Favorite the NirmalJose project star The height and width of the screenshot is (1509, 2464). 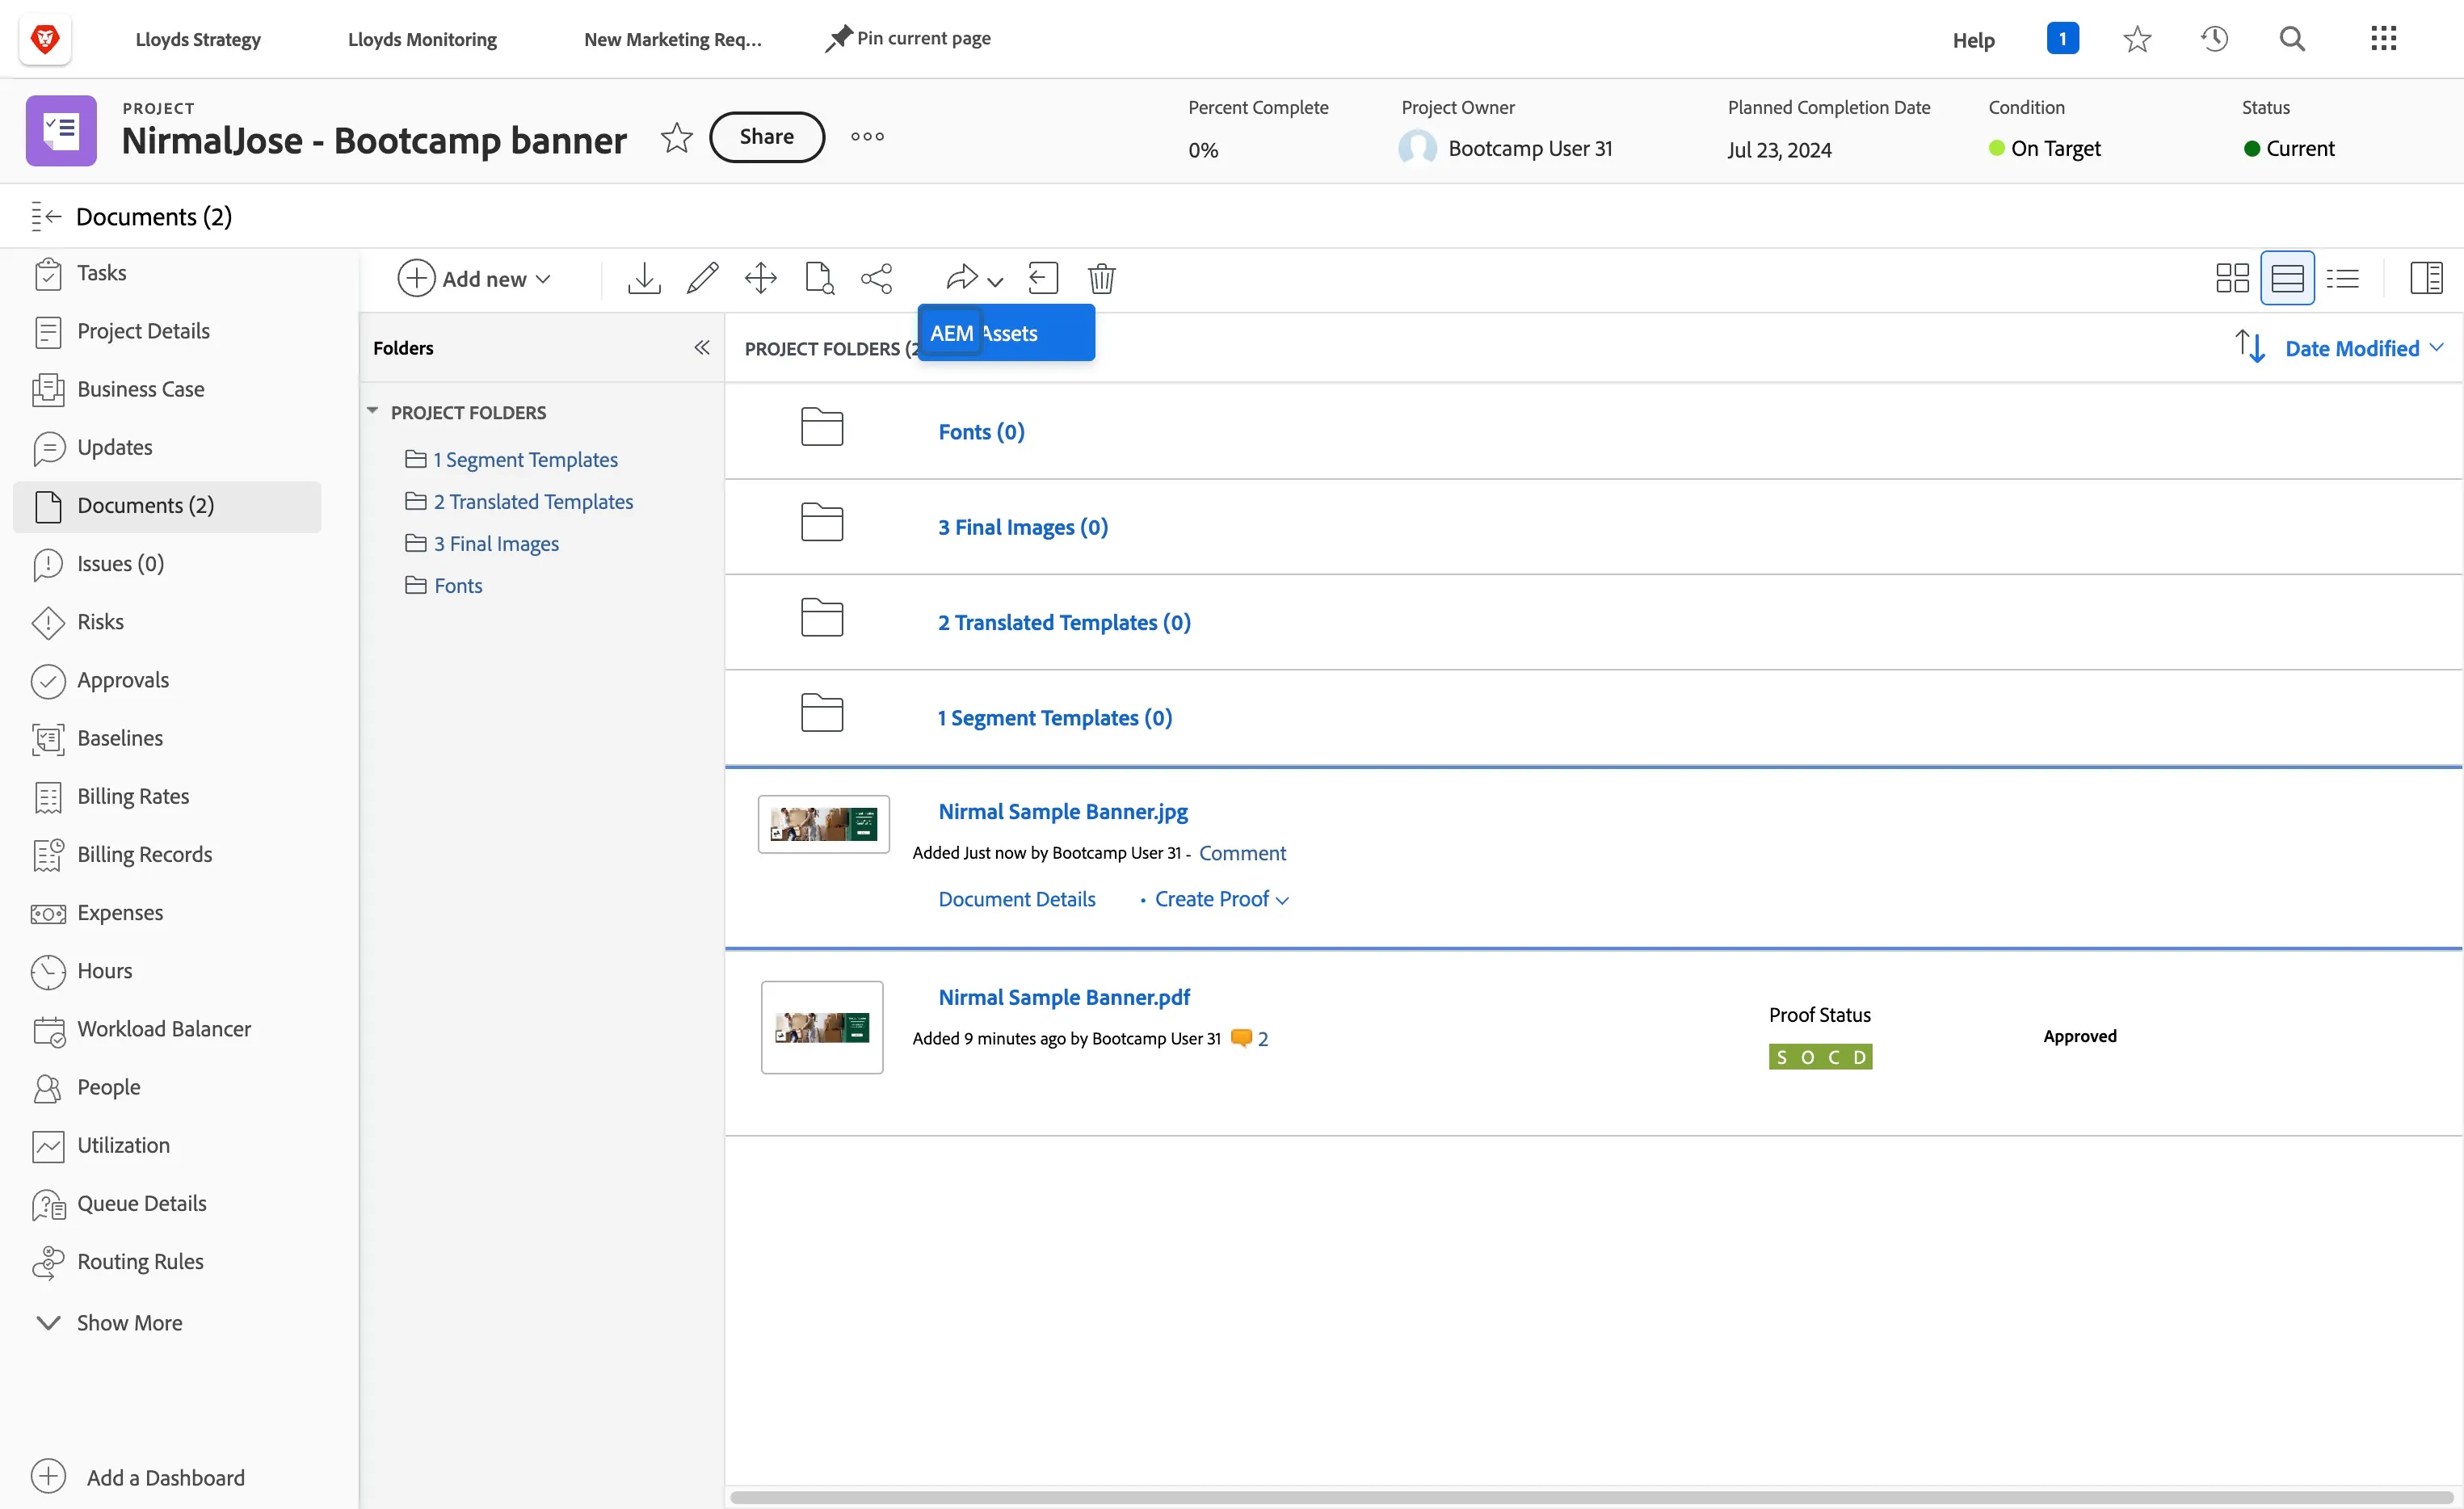(x=677, y=137)
